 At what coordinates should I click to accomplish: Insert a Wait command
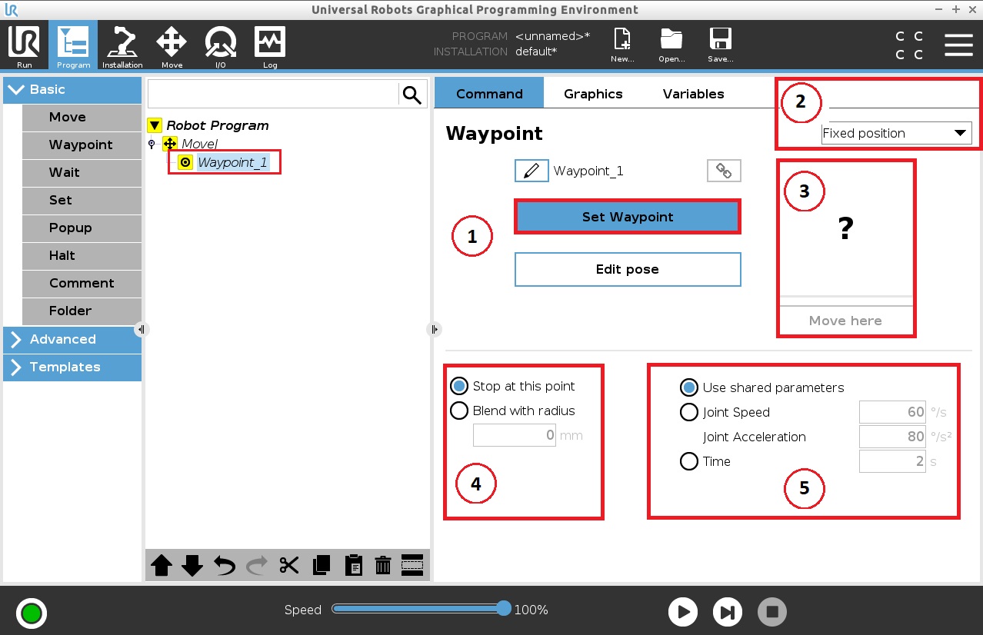tap(82, 172)
